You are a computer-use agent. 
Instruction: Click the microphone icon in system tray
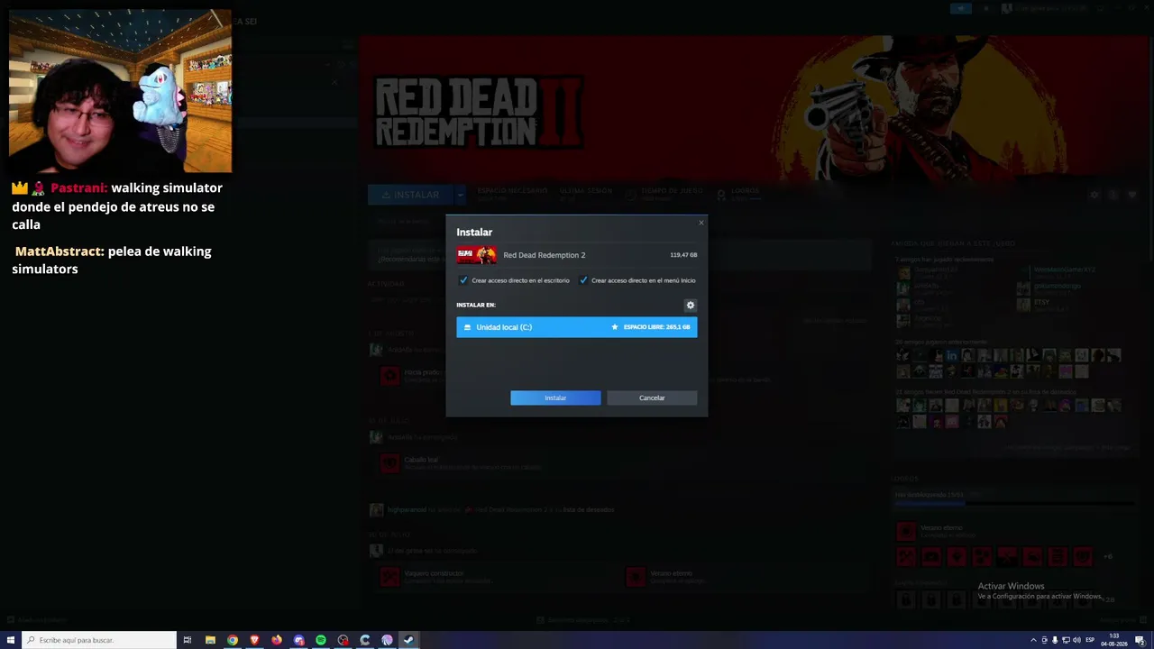coord(1055,640)
